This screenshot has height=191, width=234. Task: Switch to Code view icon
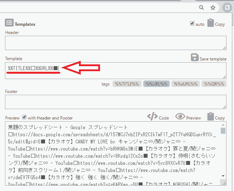tap(153, 116)
